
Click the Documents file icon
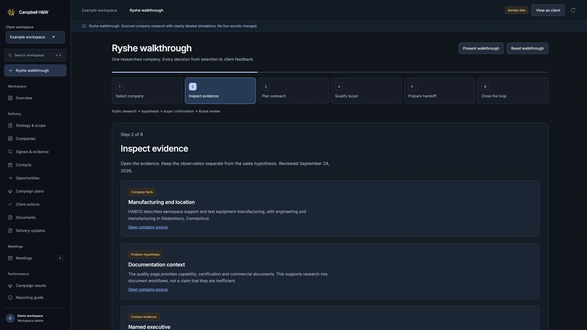pyautogui.click(x=10, y=218)
